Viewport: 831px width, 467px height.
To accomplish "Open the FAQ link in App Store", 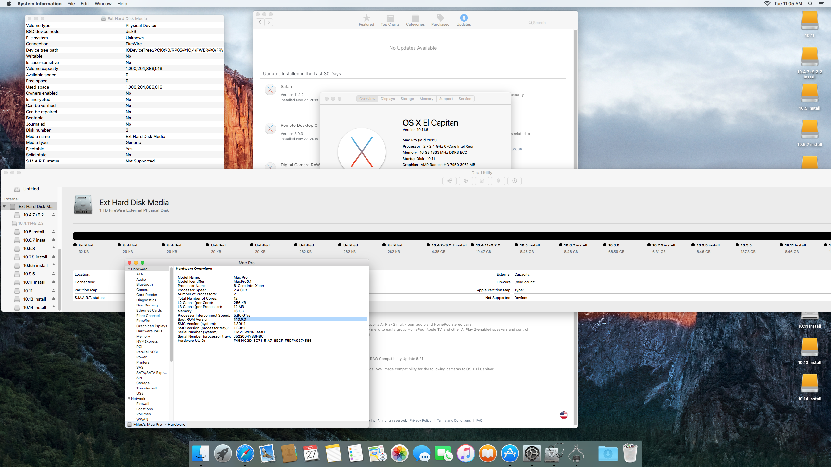I will (x=479, y=420).
